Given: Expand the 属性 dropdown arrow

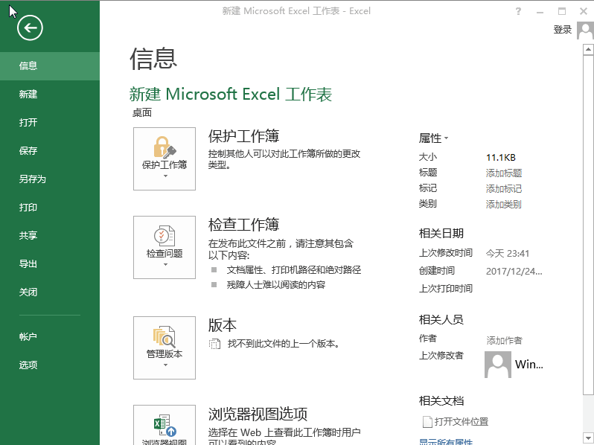Looking at the screenshot, I should pos(447,138).
